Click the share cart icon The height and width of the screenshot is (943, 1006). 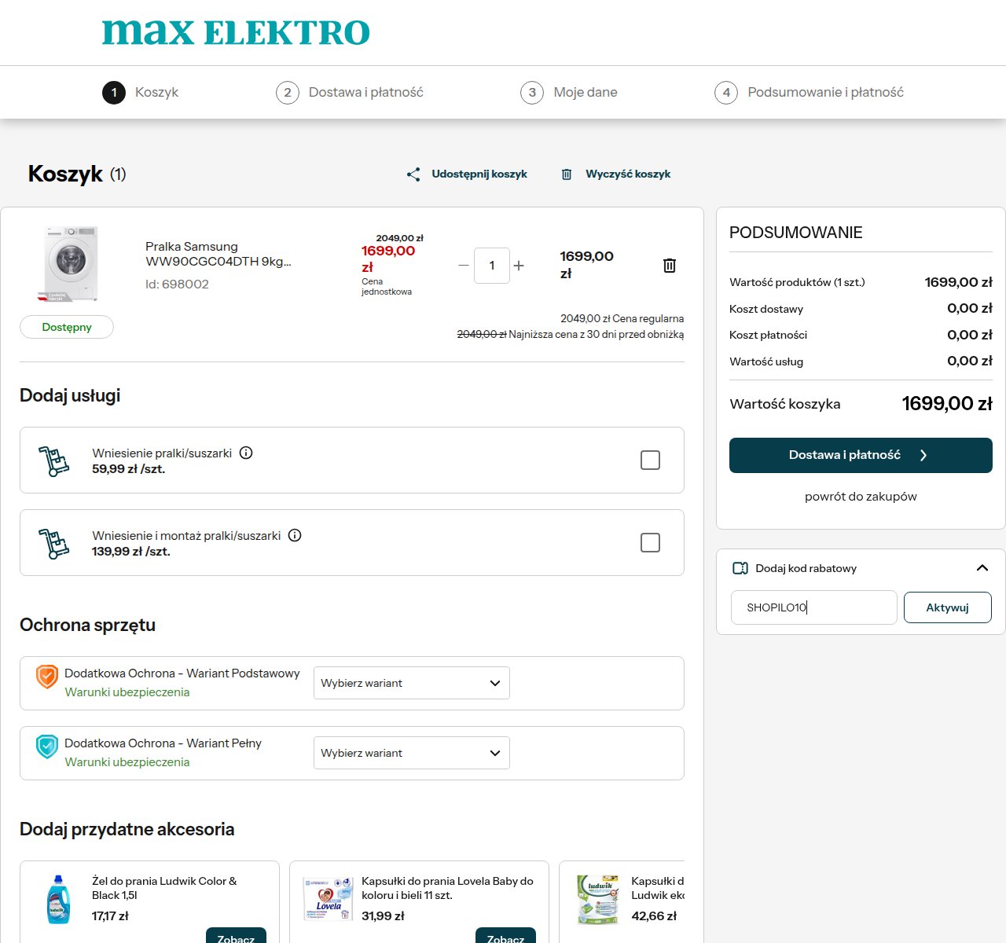[413, 174]
